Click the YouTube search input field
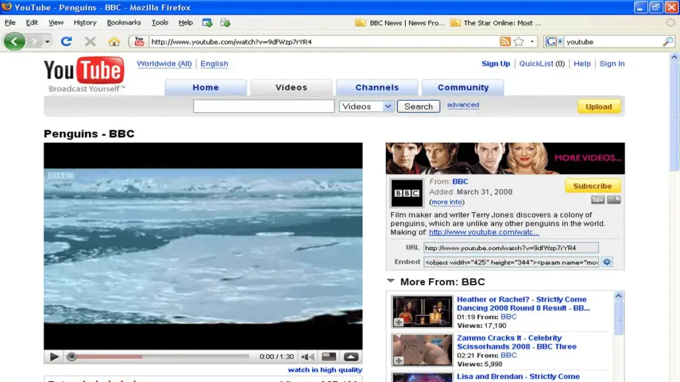Viewport: 680px width, 382px height. (x=264, y=106)
